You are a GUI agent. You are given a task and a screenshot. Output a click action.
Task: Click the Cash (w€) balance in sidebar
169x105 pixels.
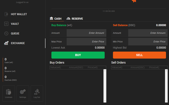click(x=9, y=61)
